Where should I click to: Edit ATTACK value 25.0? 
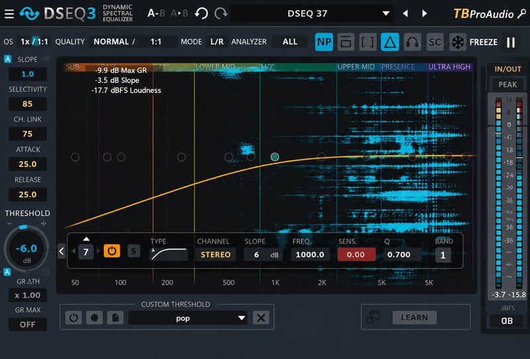click(x=27, y=164)
